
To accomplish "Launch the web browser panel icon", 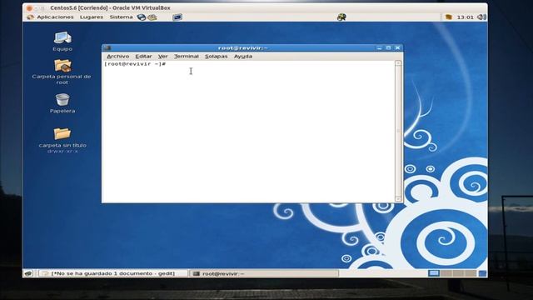I will tap(142, 17).
